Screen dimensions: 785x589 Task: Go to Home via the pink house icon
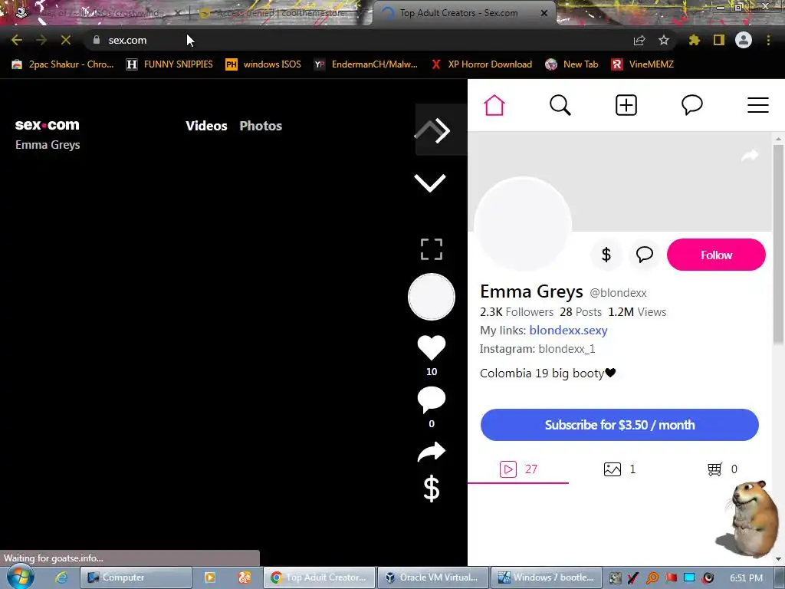click(494, 105)
